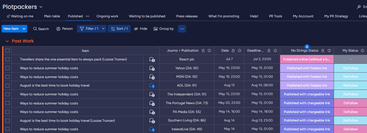Open the Person filter
The image size is (367, 133).
click(65, 29)
